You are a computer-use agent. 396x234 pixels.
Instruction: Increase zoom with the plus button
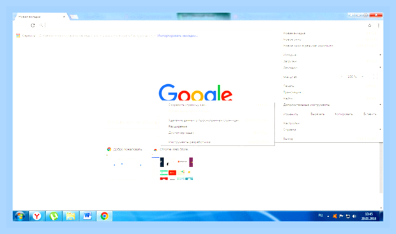(x=362, y=77)
